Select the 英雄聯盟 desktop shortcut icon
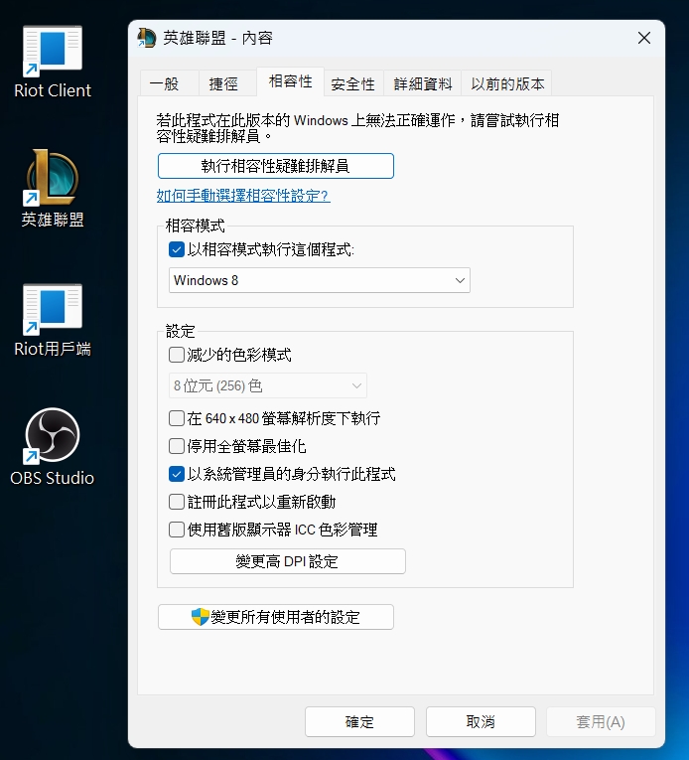Viewport: 689px width, 760px height. coord(53,189)
